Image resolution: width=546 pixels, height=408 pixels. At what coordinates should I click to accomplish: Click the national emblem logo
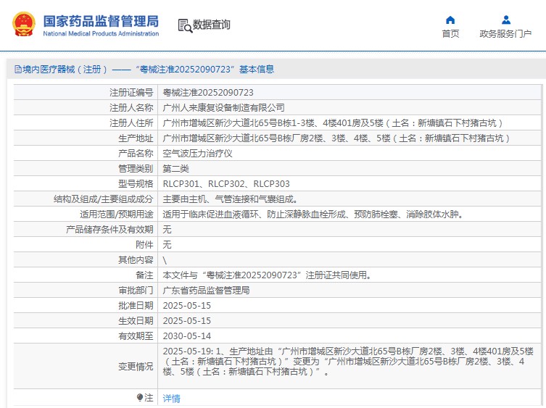[x=22, y=25]
